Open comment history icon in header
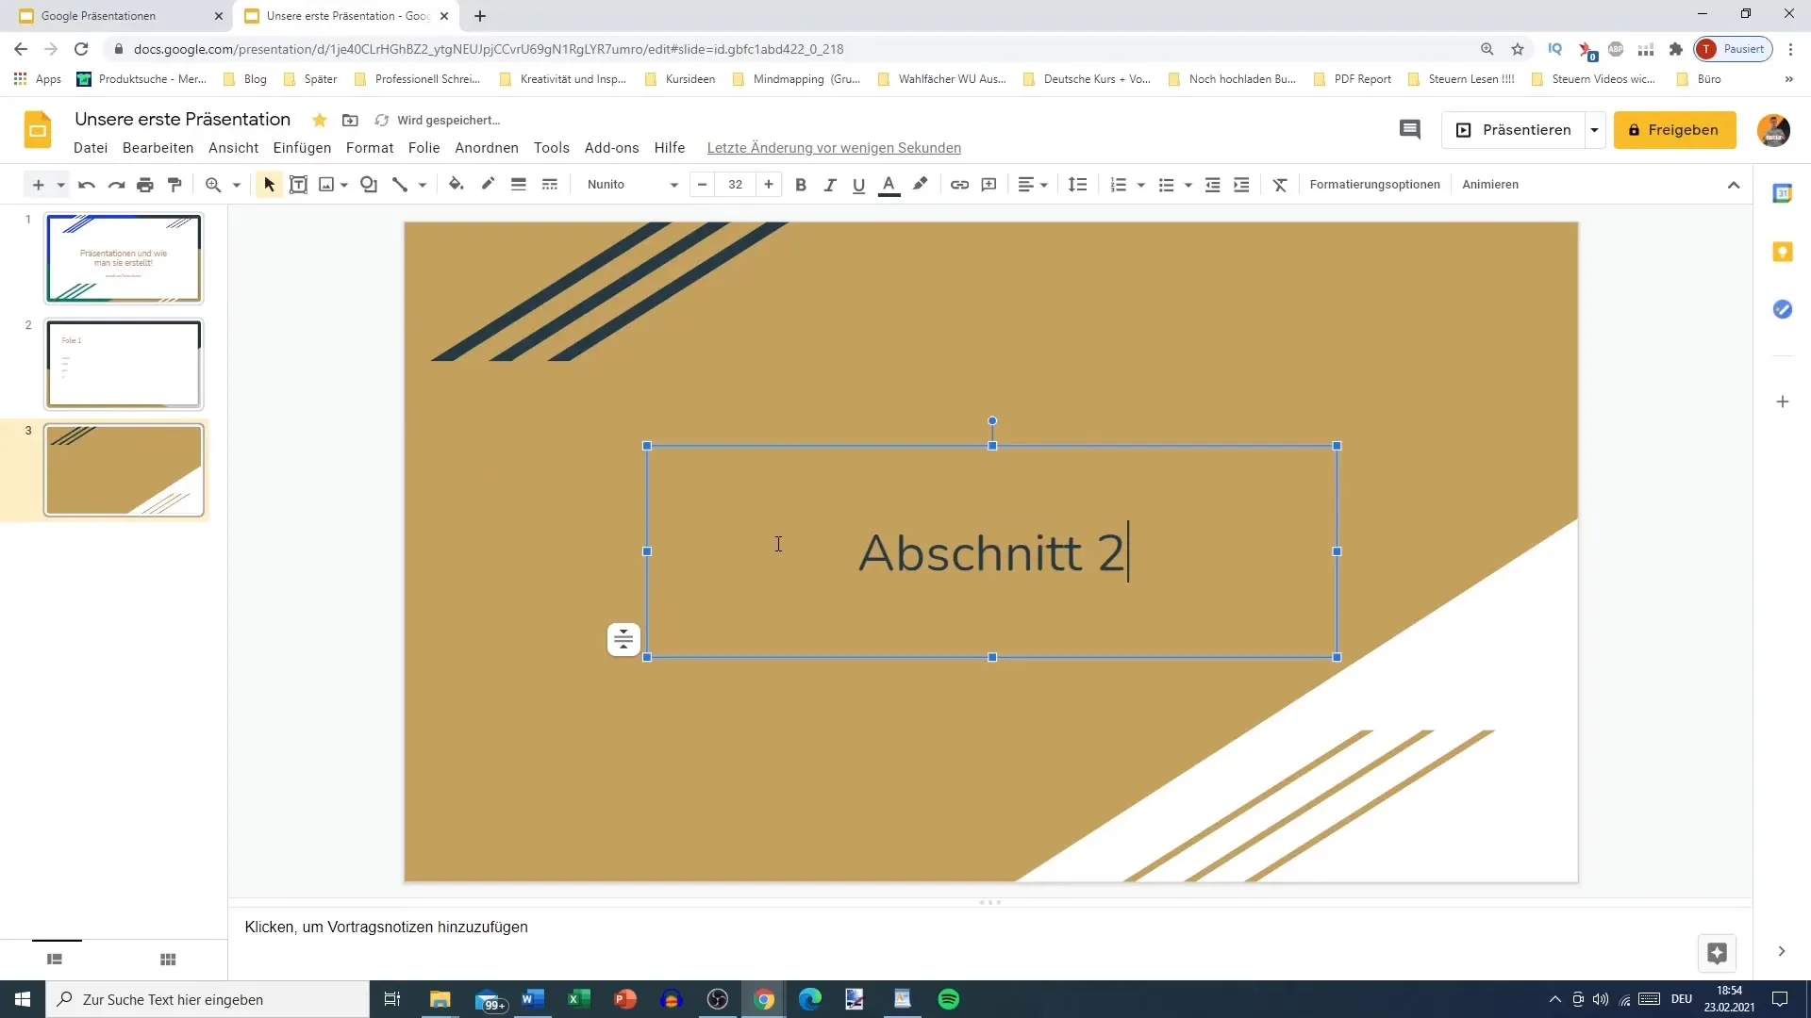The height and width of the screenshot is (1018, 1811). 1409,130
